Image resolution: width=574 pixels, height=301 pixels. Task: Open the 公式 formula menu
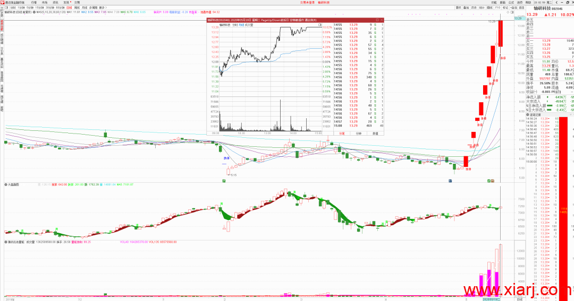pyautogui.click(x=511, y=2)
